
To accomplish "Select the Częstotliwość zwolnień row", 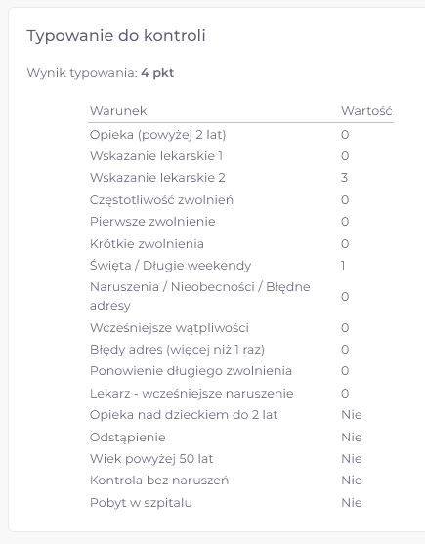I will coord(240,200).
